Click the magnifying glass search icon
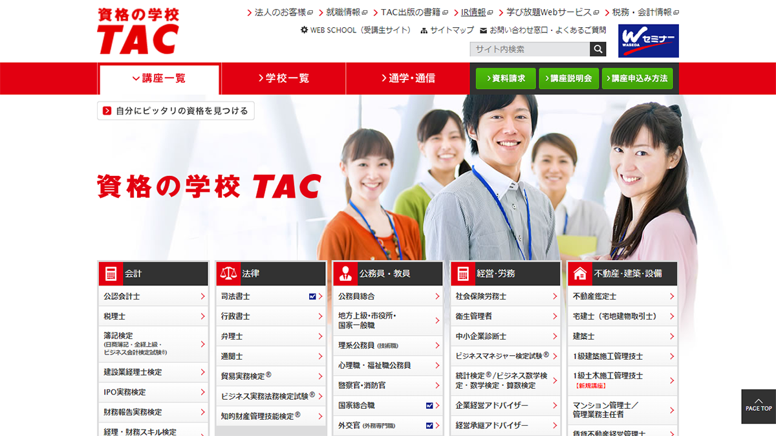The width and height of the screenshot is (776, 436). tap(598, 49)
